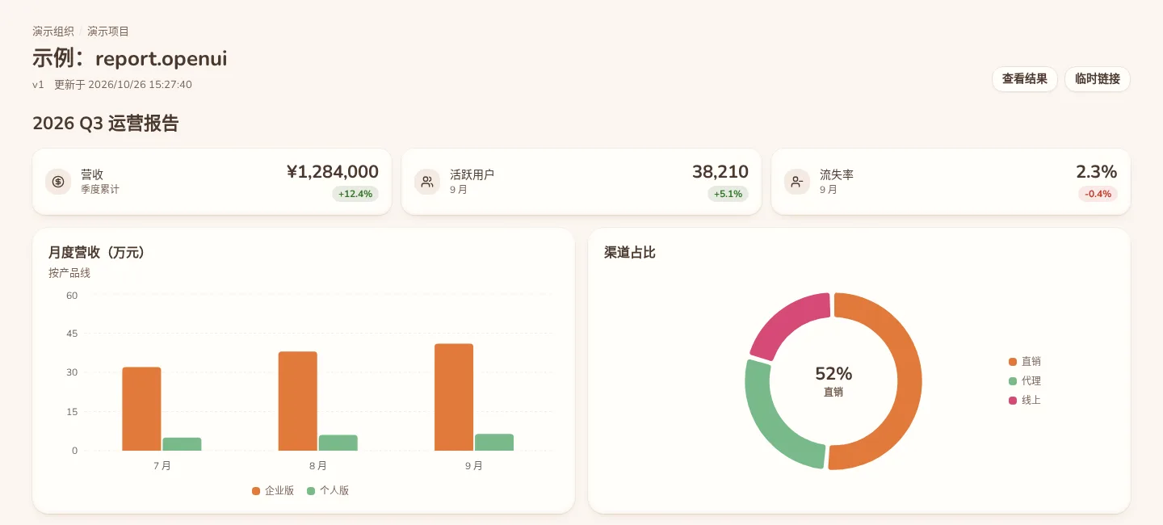Click the green 个人版 bar for 7月

click(x=182, y=444)
